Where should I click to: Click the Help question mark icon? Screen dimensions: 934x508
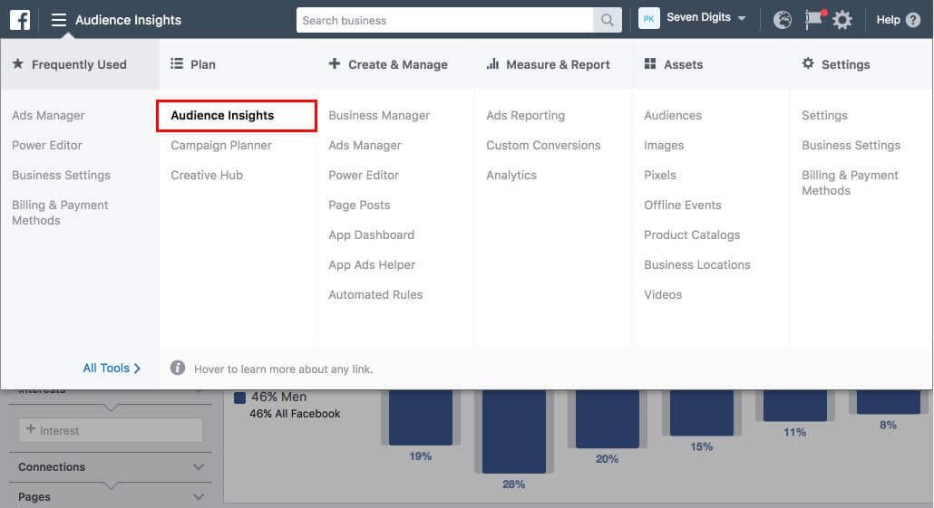(913, 20)
